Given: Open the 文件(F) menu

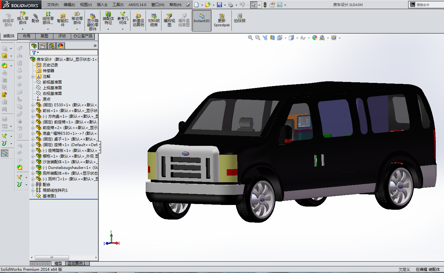Looking at the screenshot, I should point(53,5).
